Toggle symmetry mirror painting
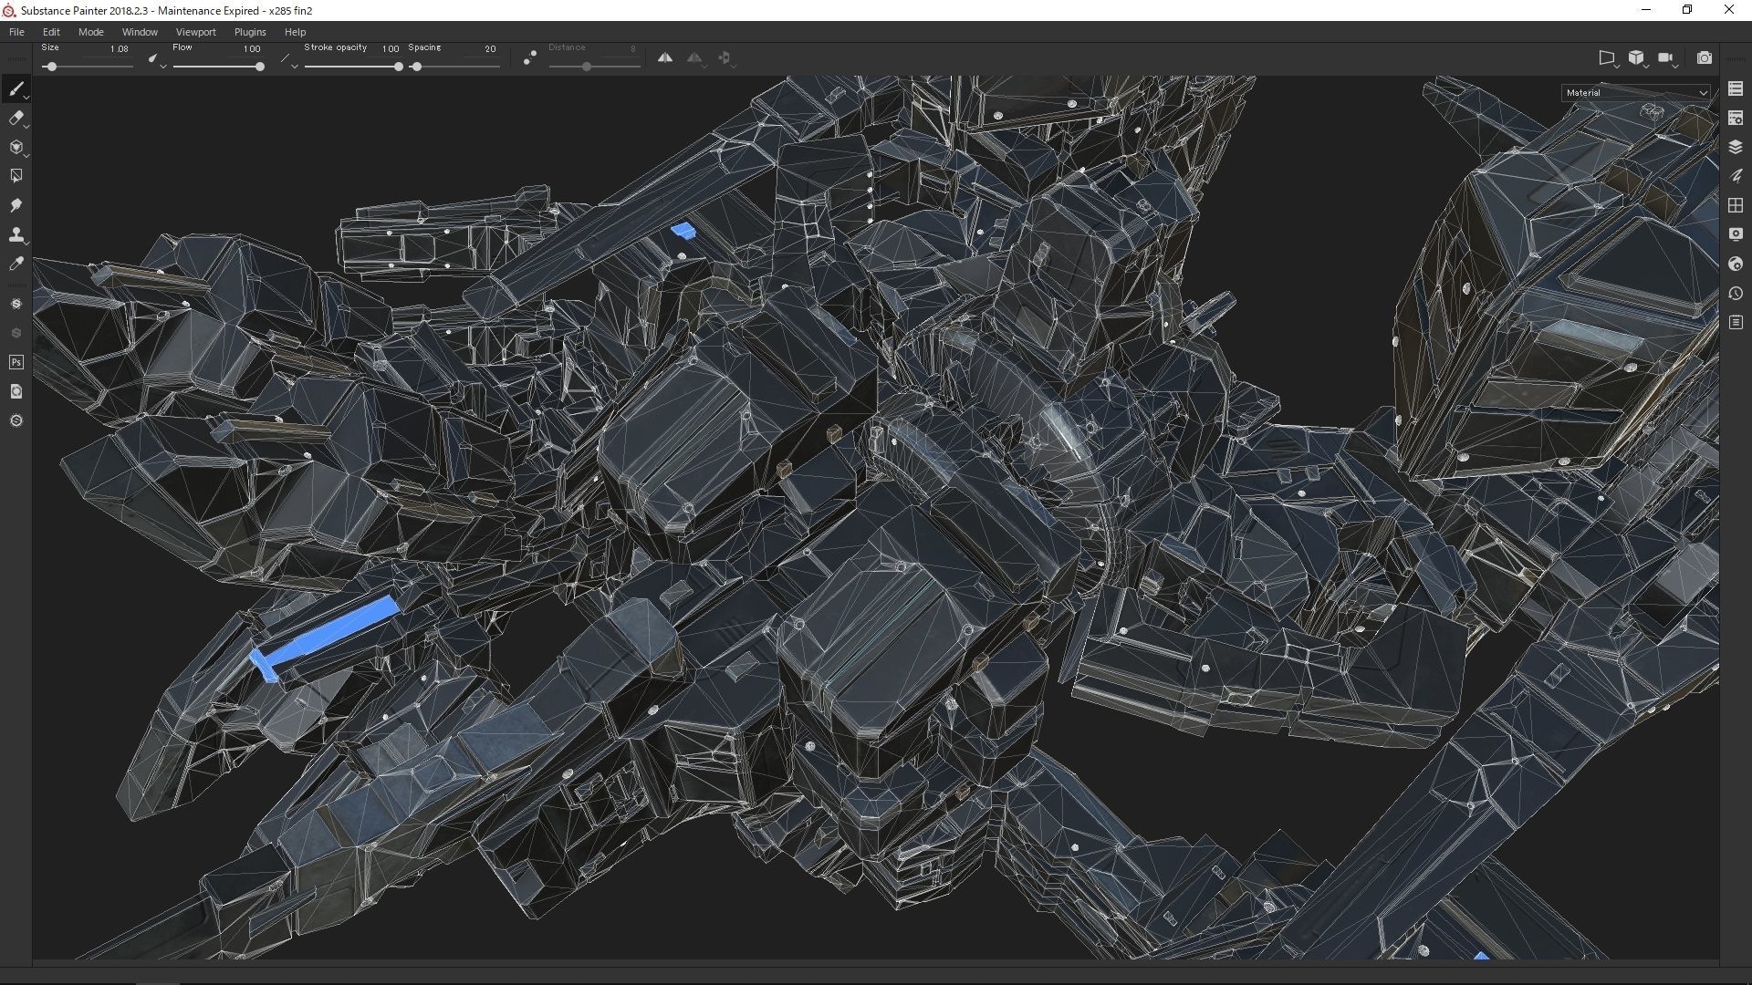This screenshot has width=1752, height=985. [665, 57]
